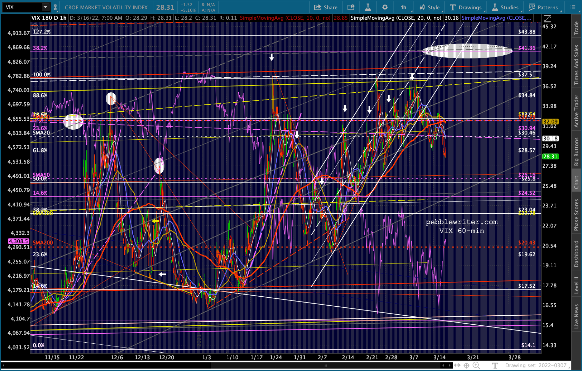Screen dimensions: 582x371
Task: Click the $28.57 level label
Action: tap(527, 150)
